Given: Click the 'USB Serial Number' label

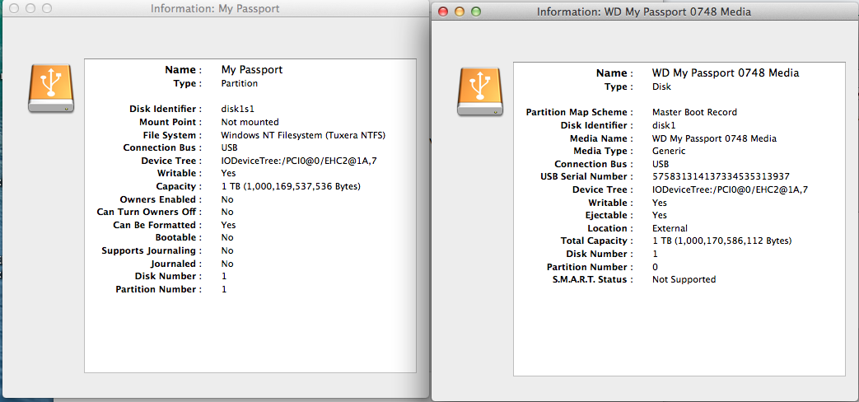Looking at the screenshot, I should (x=586, y=176).
